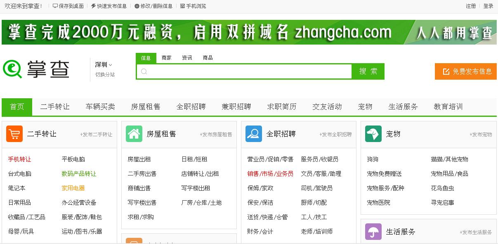Viewport: 498px width, 244px height.
Task: Select the 商家 search tab
Action: pyautogui.click(x=167, y=58)
